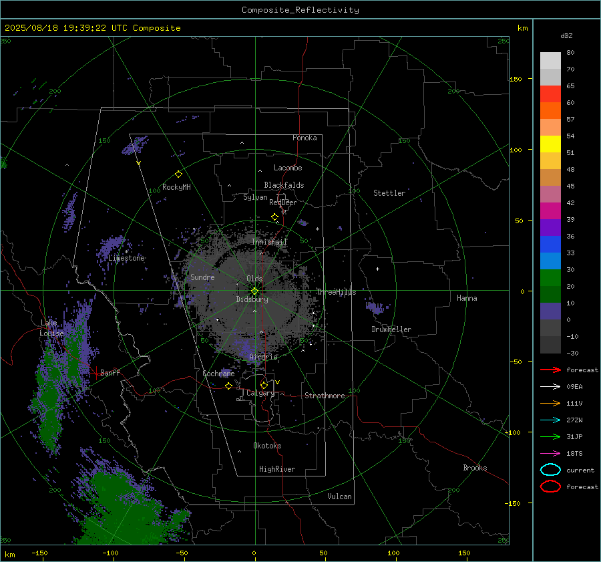Click the purple 36–39 dBZ color band

coord(550,227)
